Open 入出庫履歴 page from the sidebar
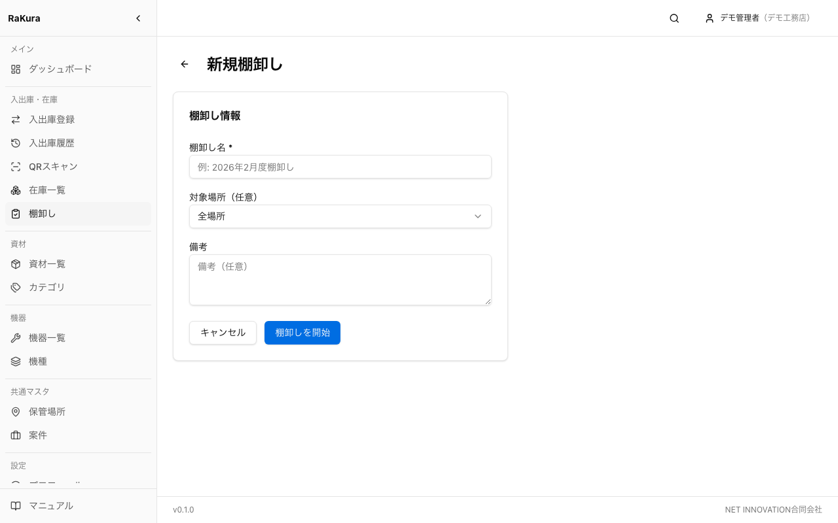Image resolution: width=838 pixels, height=523 pixels. [x=79, y=143]
